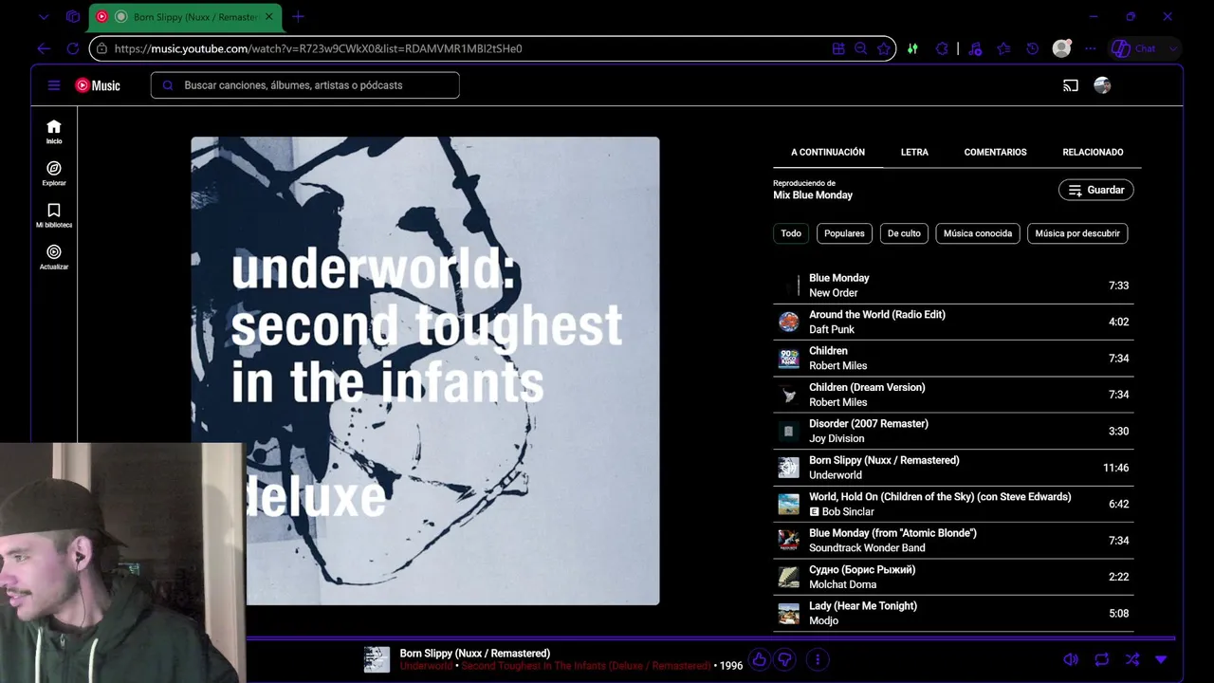Click the music note extension icon
The image size is (1214, 683).
pos(975,48)
